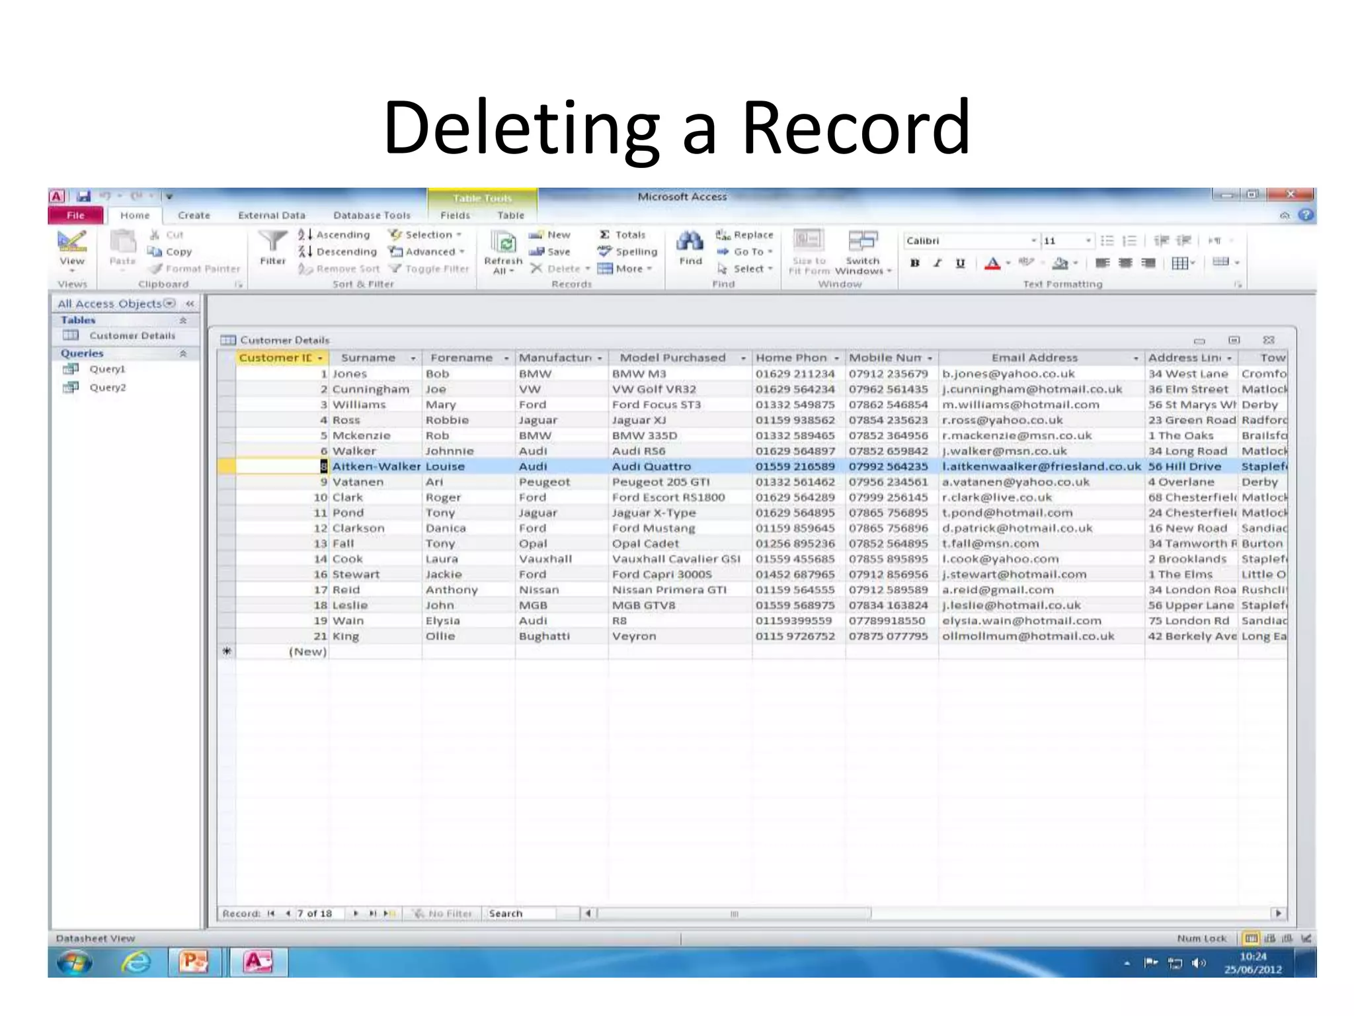The width and height of the screenshot is (1354, 1016).
Task: Toggle underline text formatting
Action: click(x=960, y=263)
